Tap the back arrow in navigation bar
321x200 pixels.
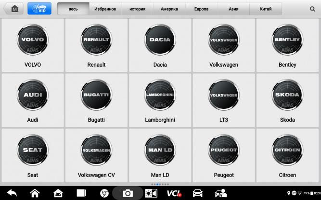(x=12, y=193)
